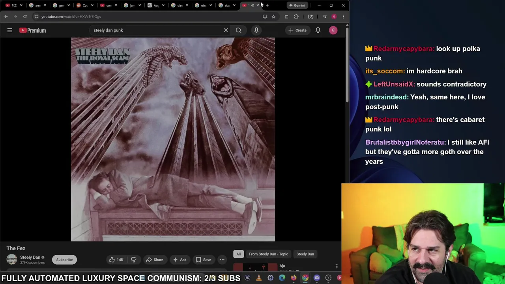This screenshot has width=505, height=284.
Task: Click The Fez video title
Action: coord(16,248)
